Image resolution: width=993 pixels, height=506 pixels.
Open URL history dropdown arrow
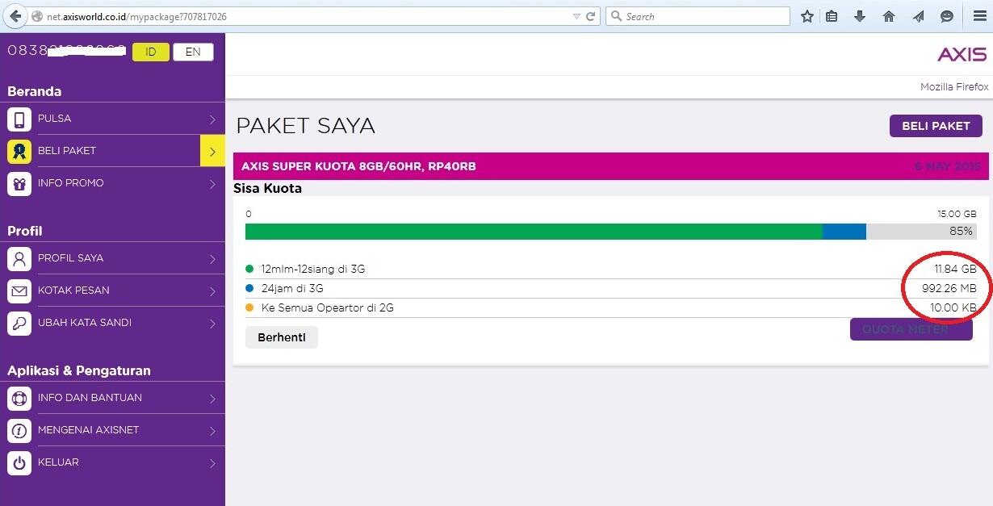coord(576,16)
